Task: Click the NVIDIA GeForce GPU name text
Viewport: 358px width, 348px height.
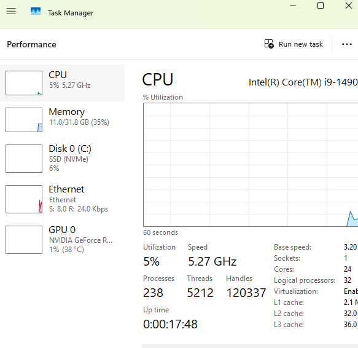Action: point(80,240)
